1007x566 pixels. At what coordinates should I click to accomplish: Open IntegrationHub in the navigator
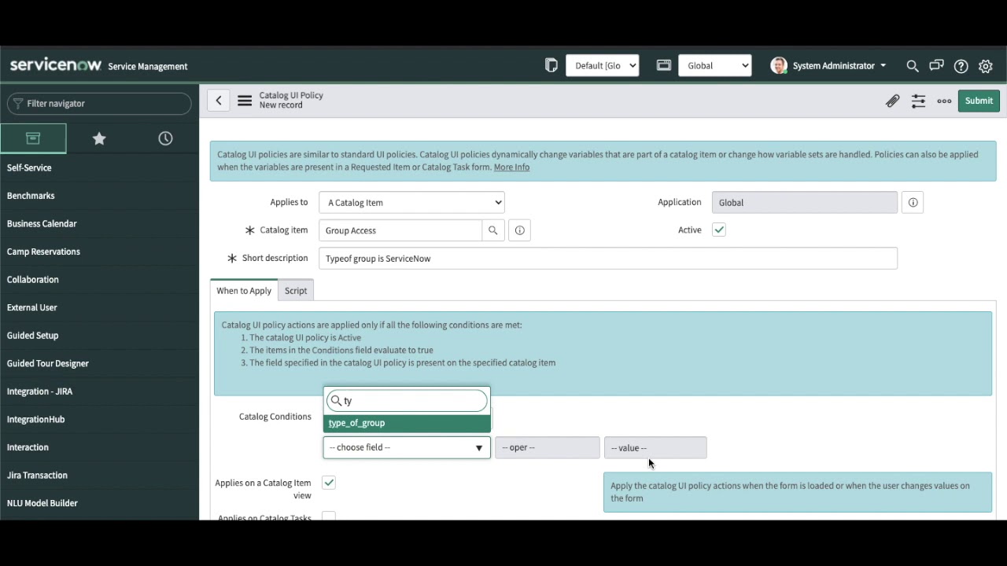pos(35,420)
